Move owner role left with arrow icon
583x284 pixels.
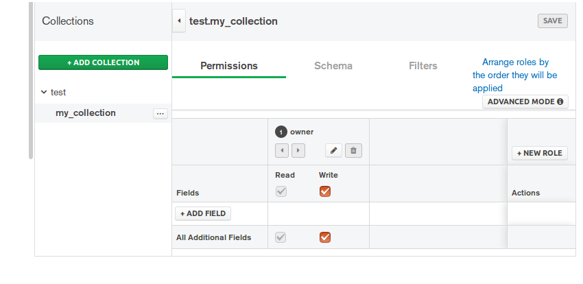282,150
